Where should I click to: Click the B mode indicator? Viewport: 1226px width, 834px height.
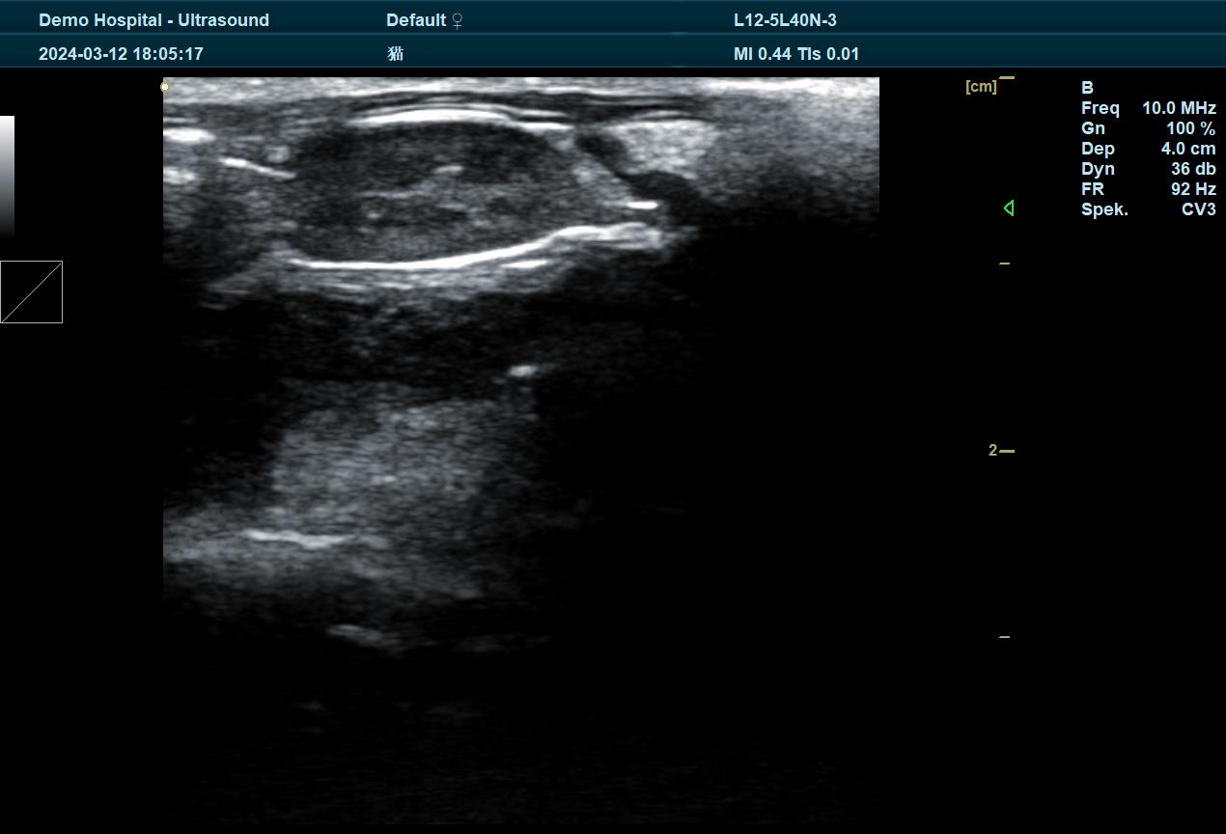[1087, 88]
